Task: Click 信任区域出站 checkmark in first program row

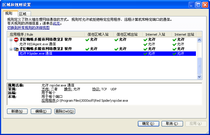Action: [116, 39]
